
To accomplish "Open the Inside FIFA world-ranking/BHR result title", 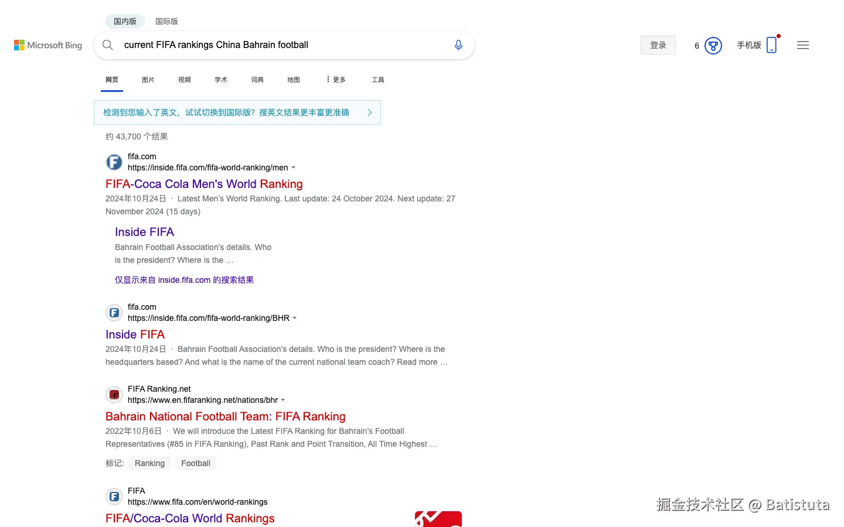I will click(x=135, y=334).
